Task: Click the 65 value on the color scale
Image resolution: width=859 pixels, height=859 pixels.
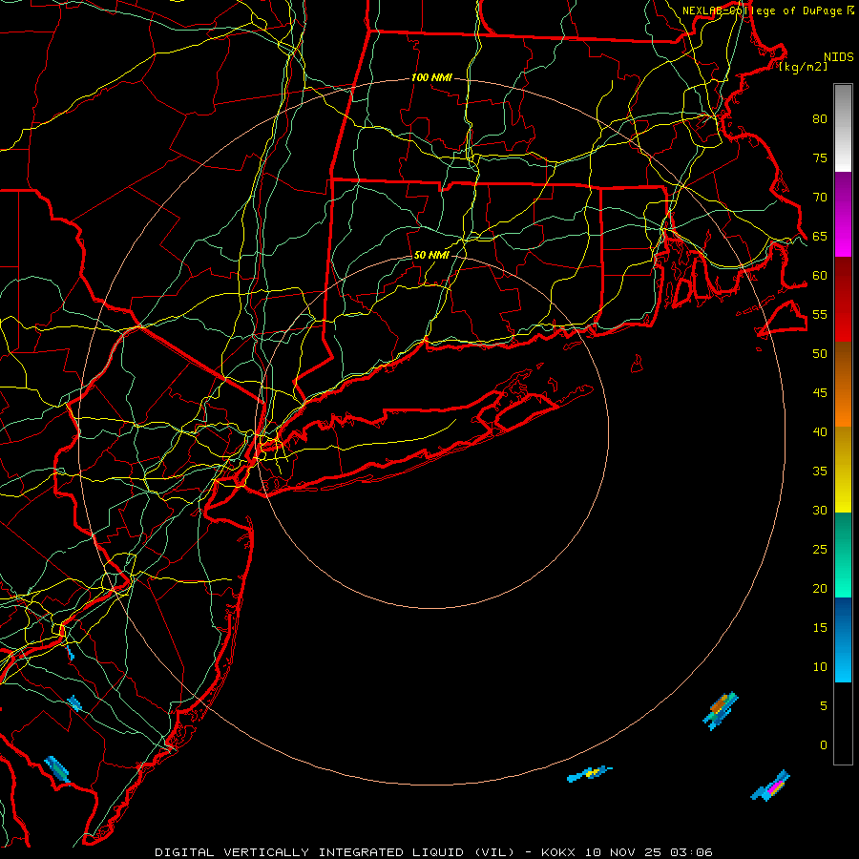Action: click(820, 237)
